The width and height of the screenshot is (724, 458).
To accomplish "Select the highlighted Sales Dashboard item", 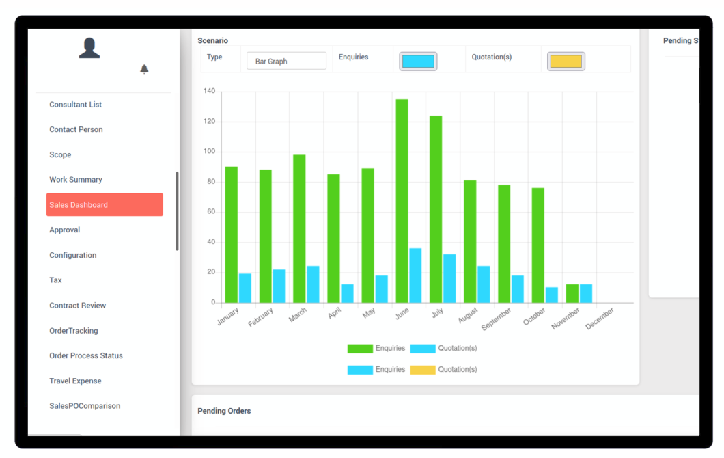I will pyautogui.click(x=105, y=205).
